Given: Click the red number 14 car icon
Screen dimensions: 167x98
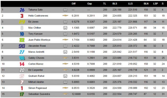Looking at the screenshot, I should pyautogui.click(x=22, y=64).
